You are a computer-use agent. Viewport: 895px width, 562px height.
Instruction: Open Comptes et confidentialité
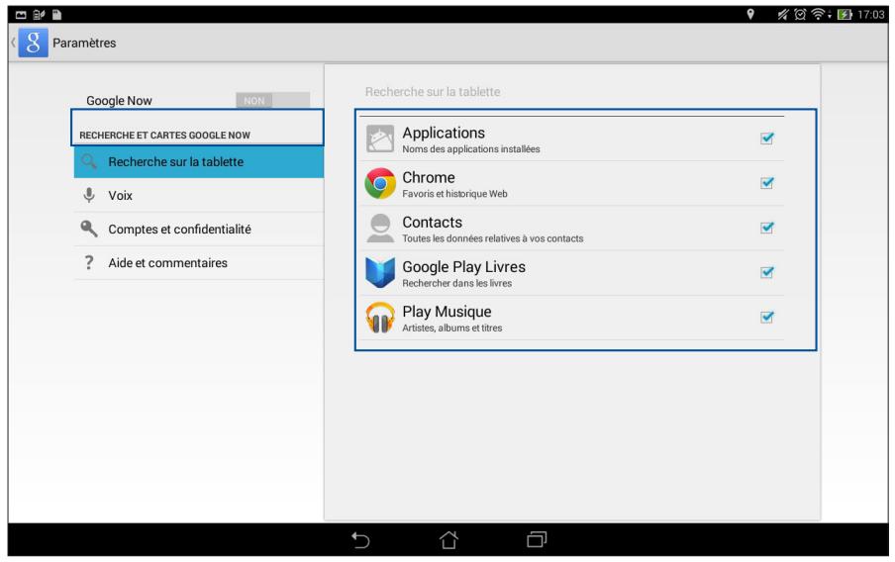(199, 229)
